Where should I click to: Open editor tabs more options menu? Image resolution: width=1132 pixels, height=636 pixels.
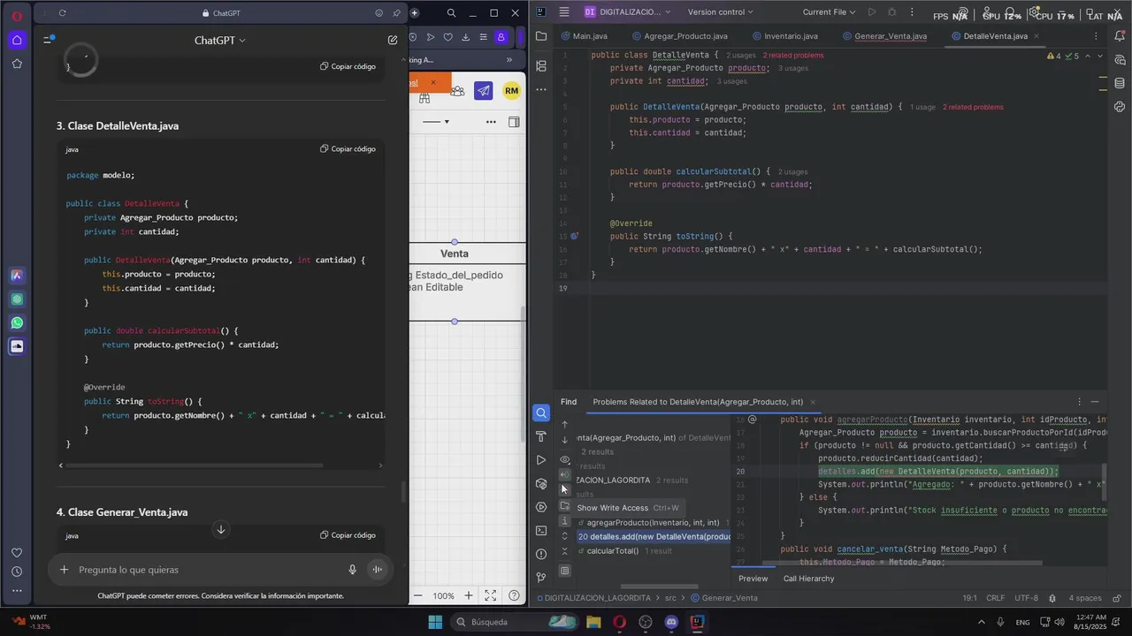1096,36
